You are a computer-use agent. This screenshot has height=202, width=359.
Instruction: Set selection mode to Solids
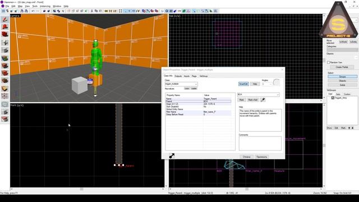(x=342, y=85)
